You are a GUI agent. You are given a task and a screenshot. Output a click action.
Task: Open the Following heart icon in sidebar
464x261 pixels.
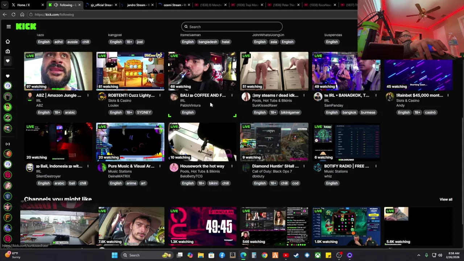8,61
